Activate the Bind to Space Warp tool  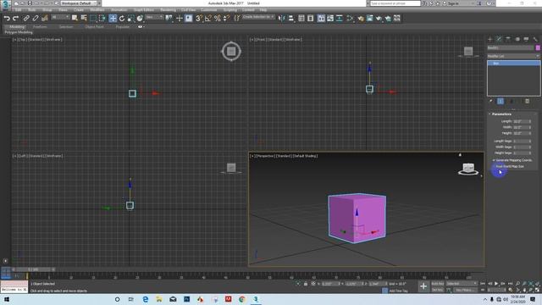click(x=45, y=19)
